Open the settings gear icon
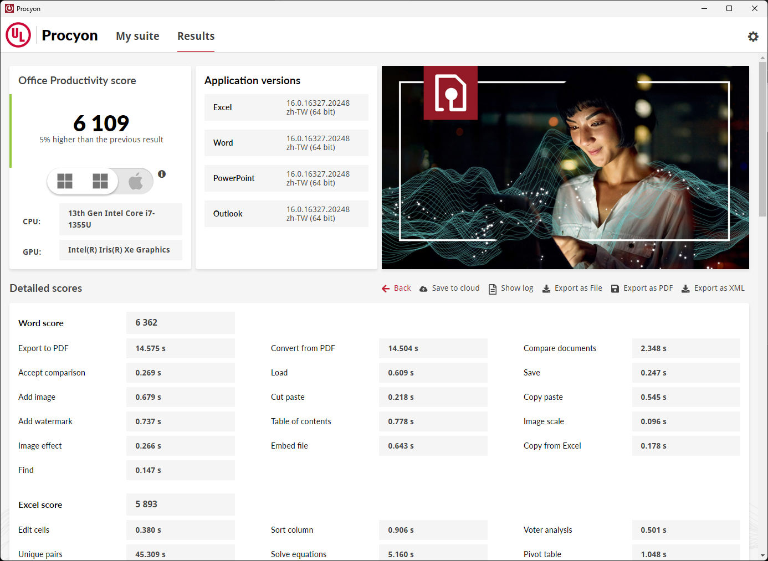The image size is (768, 561). click(752, 37)
